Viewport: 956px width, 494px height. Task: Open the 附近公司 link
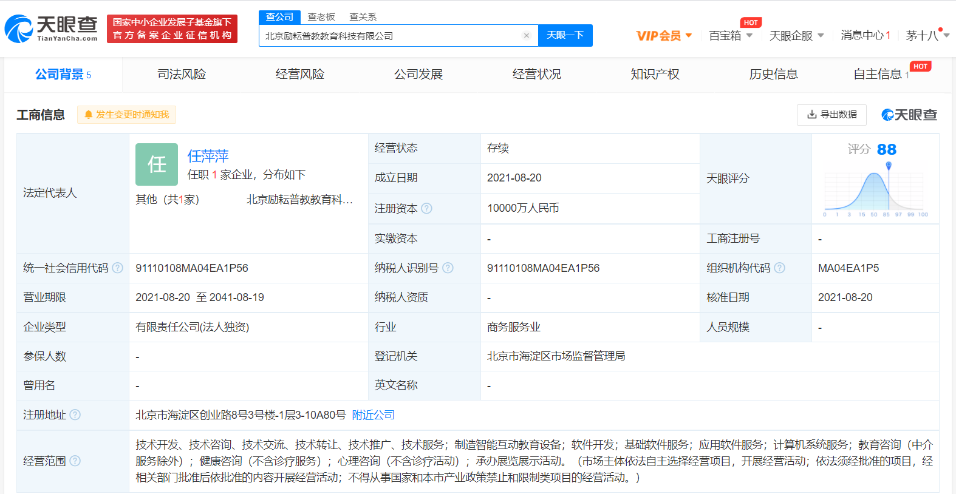pyautogui.click(x=374, y=415)
